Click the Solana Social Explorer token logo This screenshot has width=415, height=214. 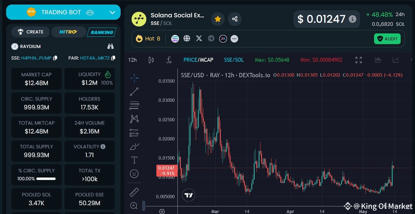pos(139,19)
